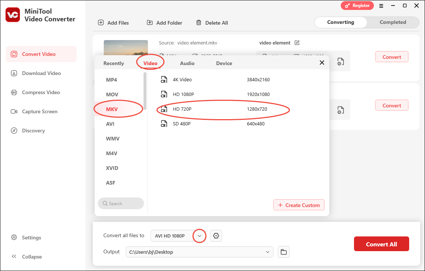Click the MiniTool Video Converter logo icon

click(13, 15)
